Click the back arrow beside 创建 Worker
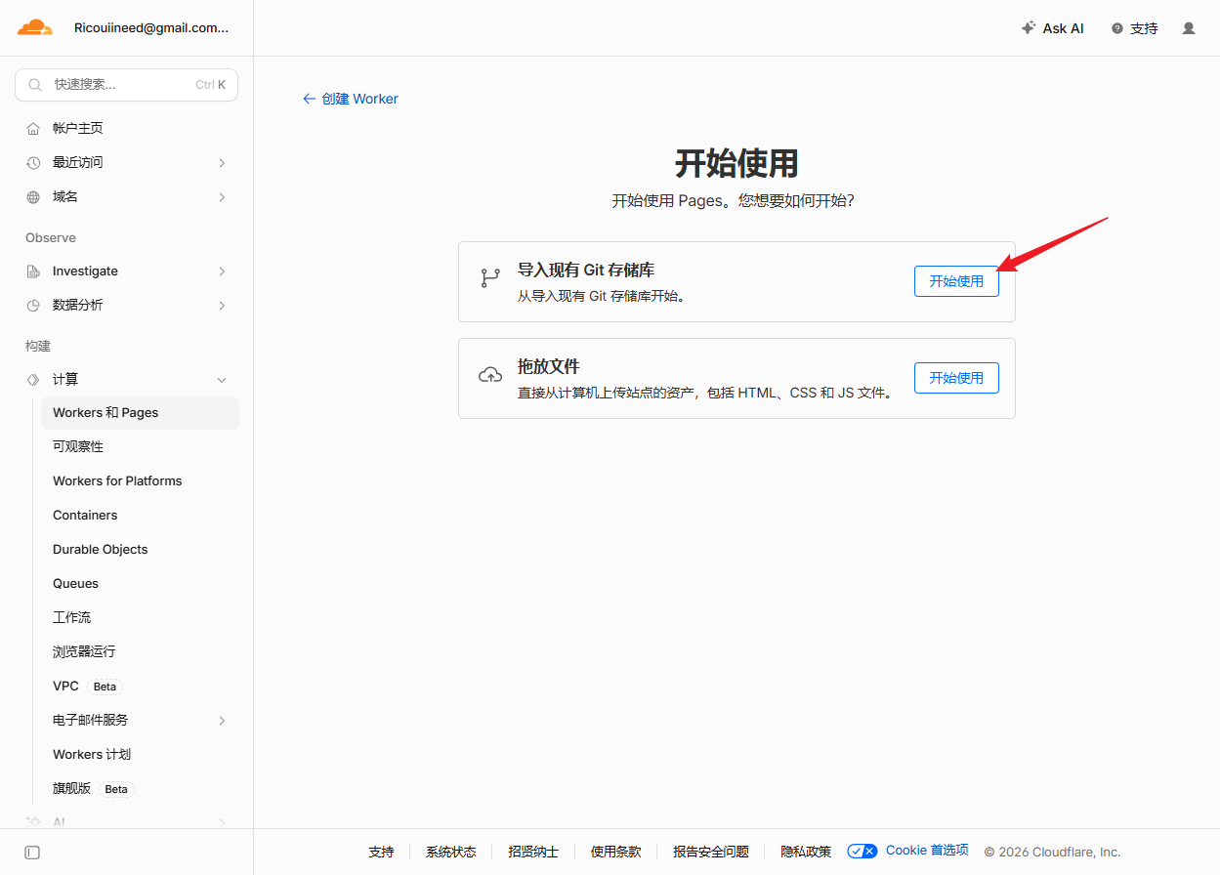 (309, 99)
